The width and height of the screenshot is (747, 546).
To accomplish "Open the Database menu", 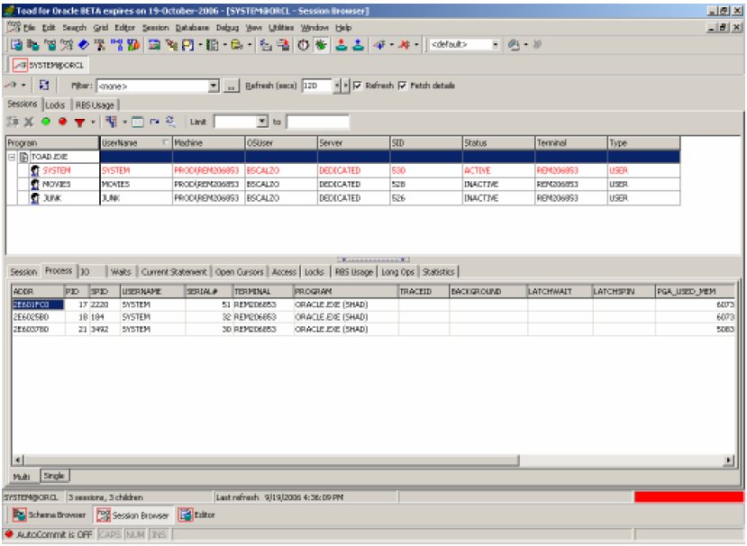I will 192,28.
